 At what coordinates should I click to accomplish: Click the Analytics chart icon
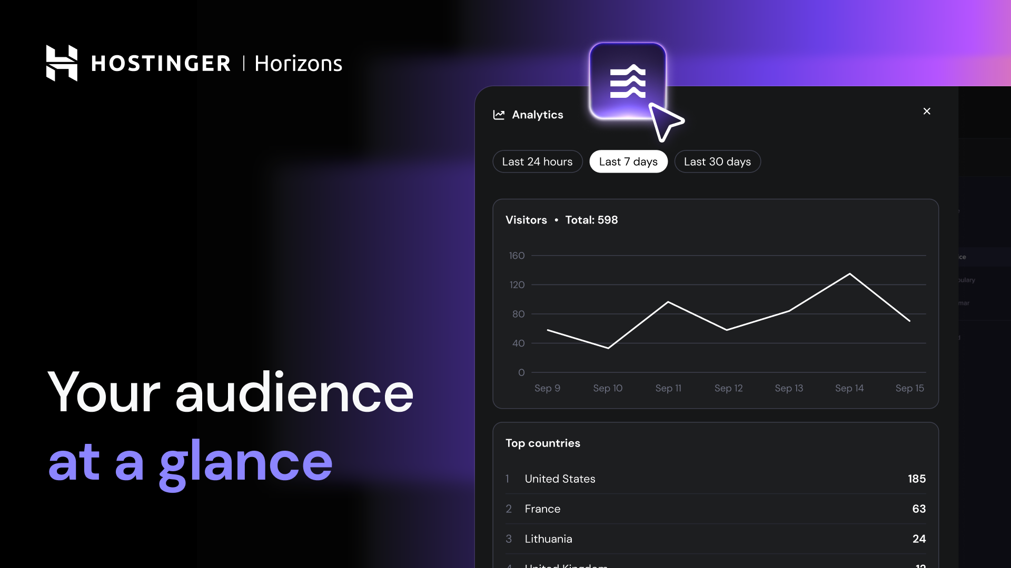pos(499,115)
